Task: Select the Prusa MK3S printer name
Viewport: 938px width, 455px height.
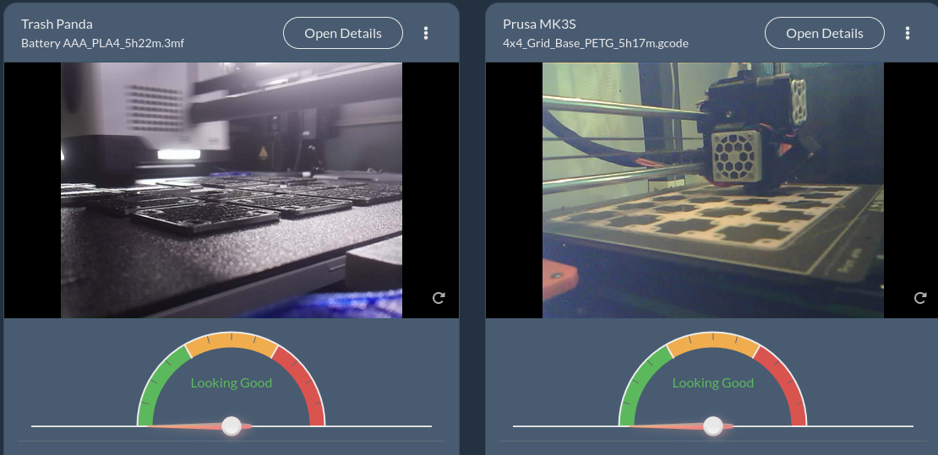Action: pyautogui.click(x=540, y=24)
